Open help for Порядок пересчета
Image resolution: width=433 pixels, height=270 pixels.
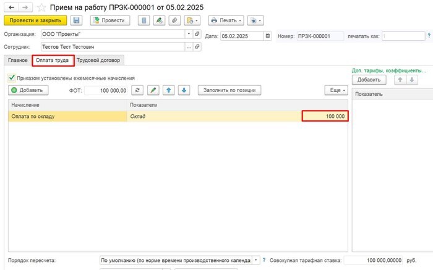point(264,259)
